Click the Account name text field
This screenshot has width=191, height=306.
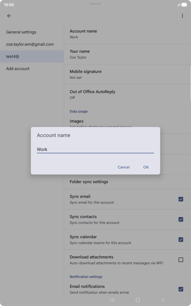(x=96, y=150)
